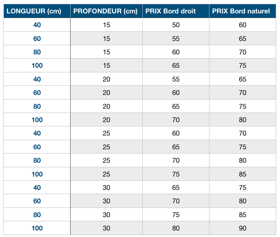
Task: Select length 40 with depth 30
Action: 37,188
